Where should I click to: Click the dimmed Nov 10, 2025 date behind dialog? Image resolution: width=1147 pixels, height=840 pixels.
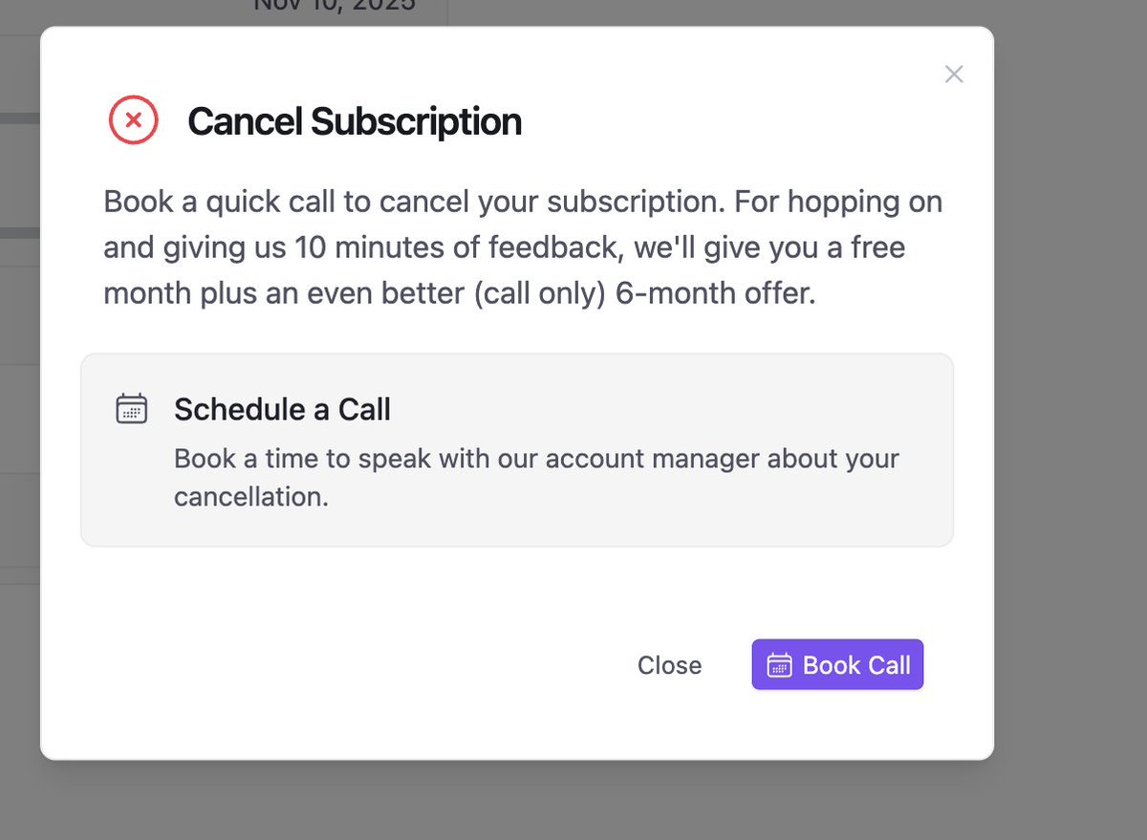pyautogui.click(x=335, y=6)
